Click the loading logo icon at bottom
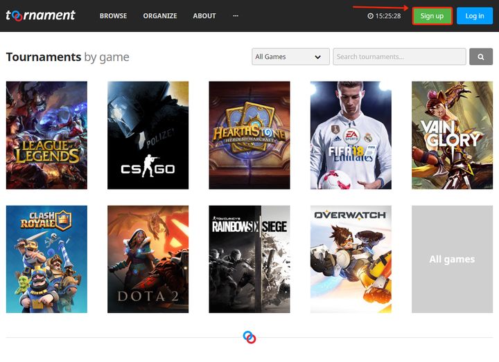This screenshot has width=499, height=362. (x=249, y=337)
